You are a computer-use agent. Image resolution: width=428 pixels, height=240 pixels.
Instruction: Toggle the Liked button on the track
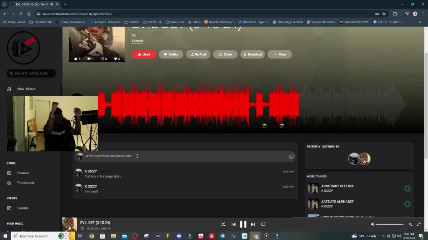click(x=143, y=54)
